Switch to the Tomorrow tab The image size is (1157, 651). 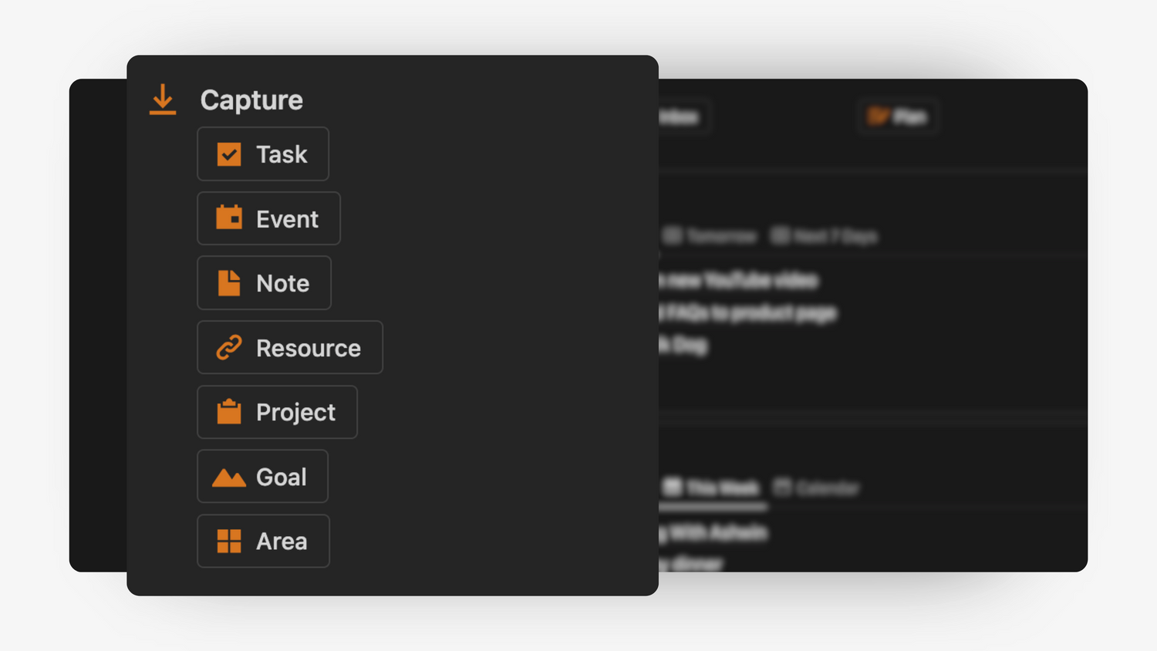pyautogui.click(x=710, y=236)
